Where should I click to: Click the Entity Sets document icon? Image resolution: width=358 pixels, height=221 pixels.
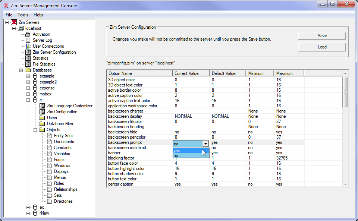[50, 136]
